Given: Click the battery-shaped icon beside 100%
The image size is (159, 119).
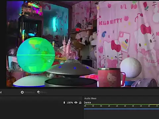Looking at the screenshot, I should click(64, 102).
